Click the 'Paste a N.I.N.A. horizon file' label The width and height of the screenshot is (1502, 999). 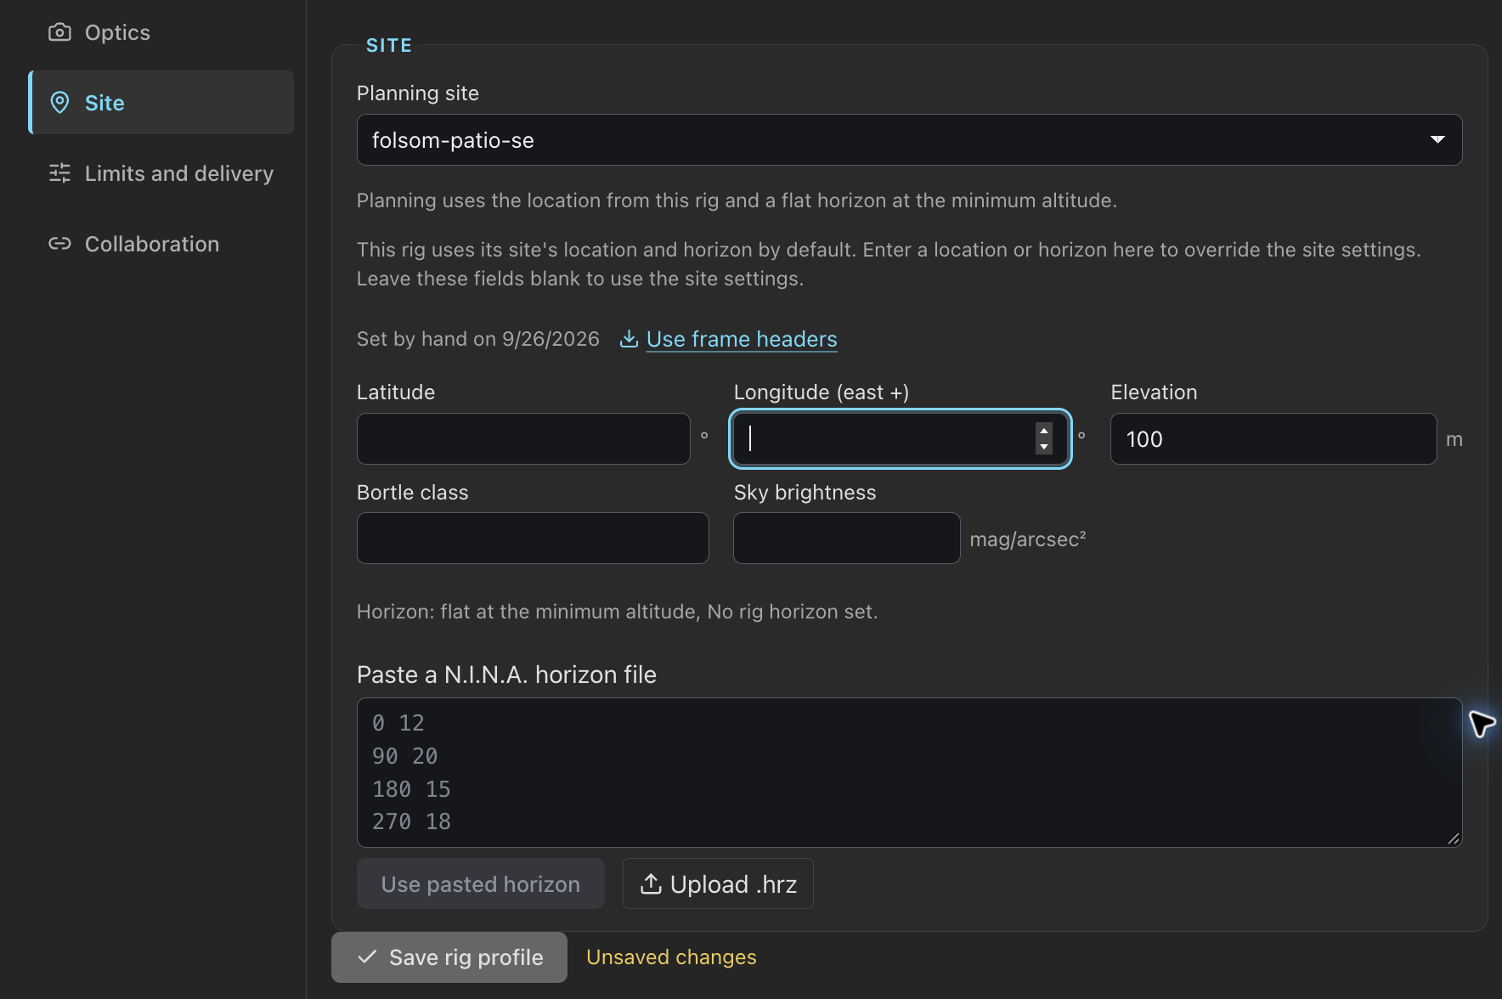click(506, 674)
